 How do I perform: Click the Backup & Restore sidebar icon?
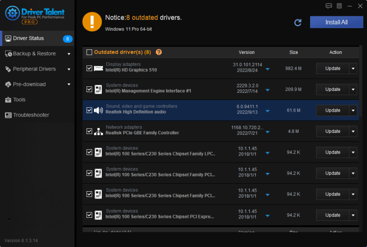tap(8, 54)
